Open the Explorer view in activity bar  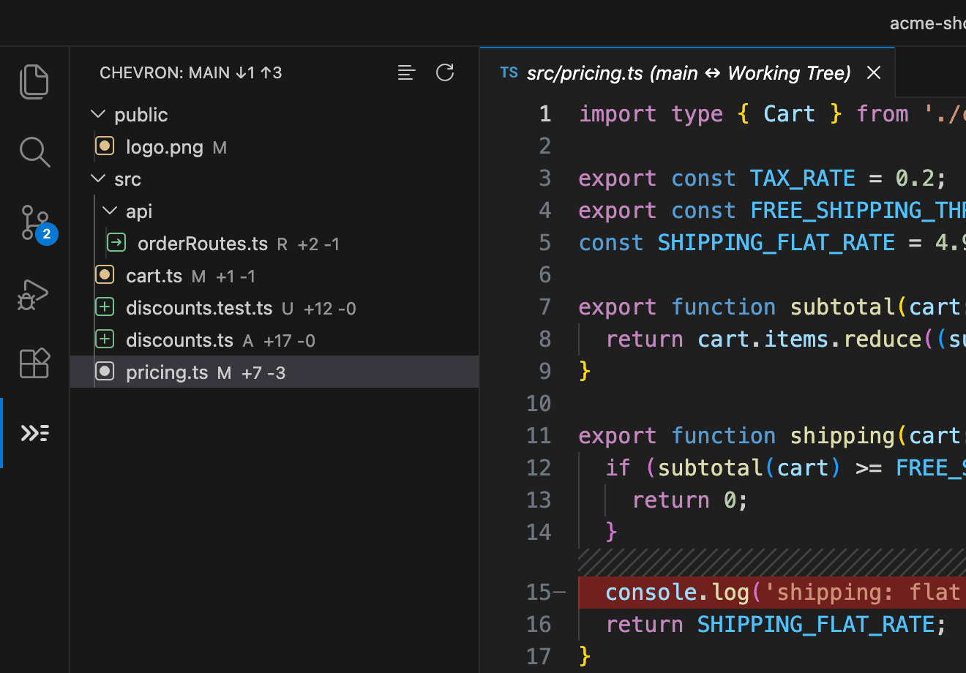(x=34, y=81)
